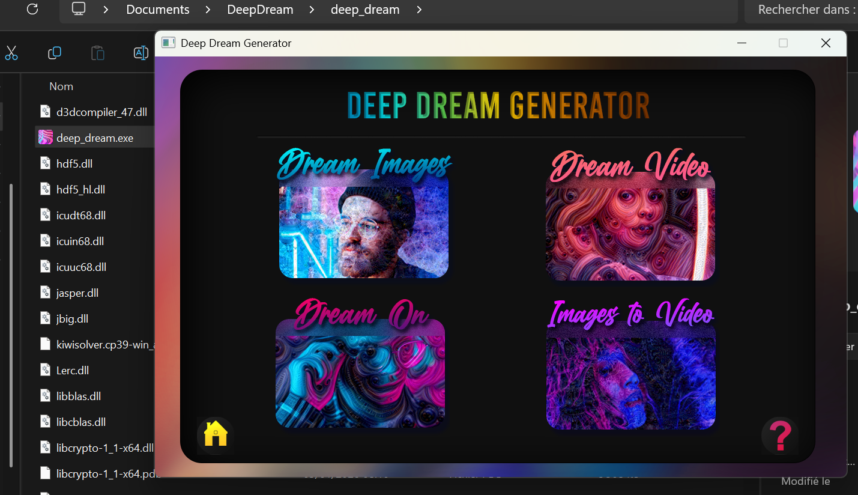The image size is (858, 495).
Task: Click the This PC monitor breadcrumb icon
Action: point(79,10)
